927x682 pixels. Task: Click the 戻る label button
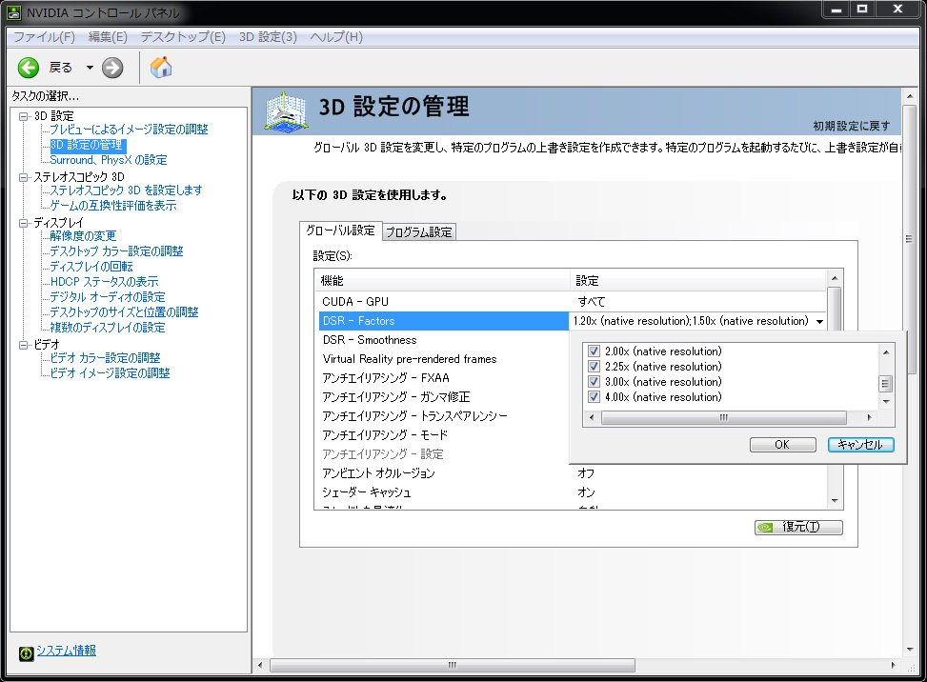[x=60, y=68]
